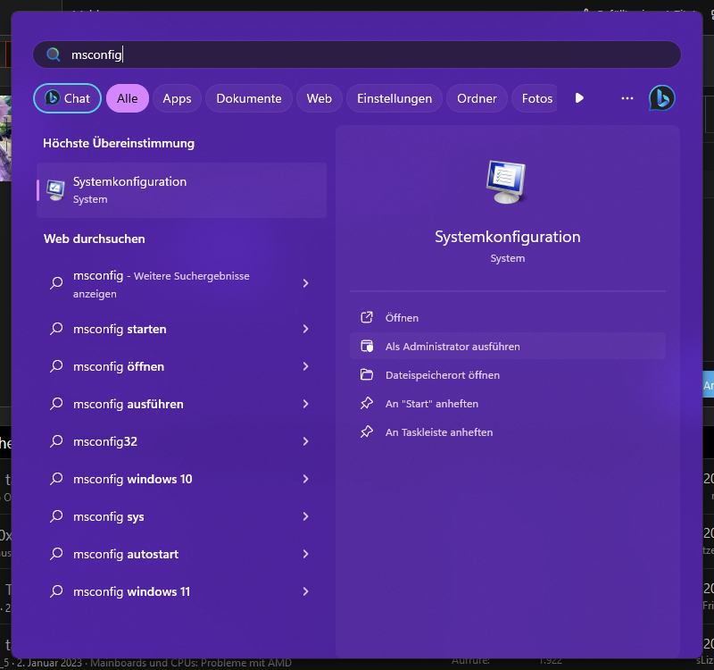Click the pin icon for An Taskleiste anheften
The image size is (714, 670).
(367, 431)
